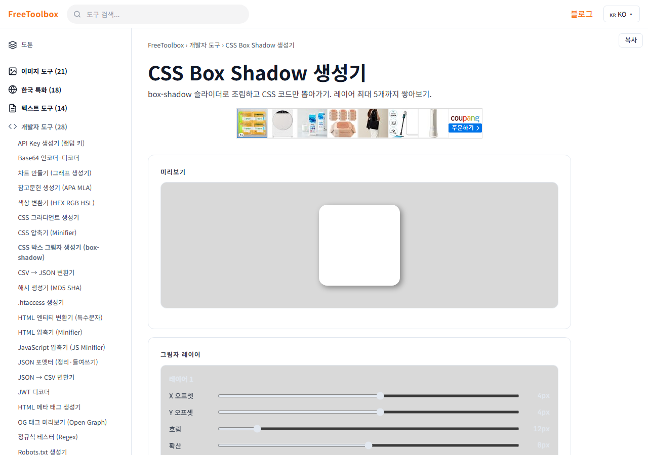Collapse 개발자 도구 (28) category

tap(44, 127)
